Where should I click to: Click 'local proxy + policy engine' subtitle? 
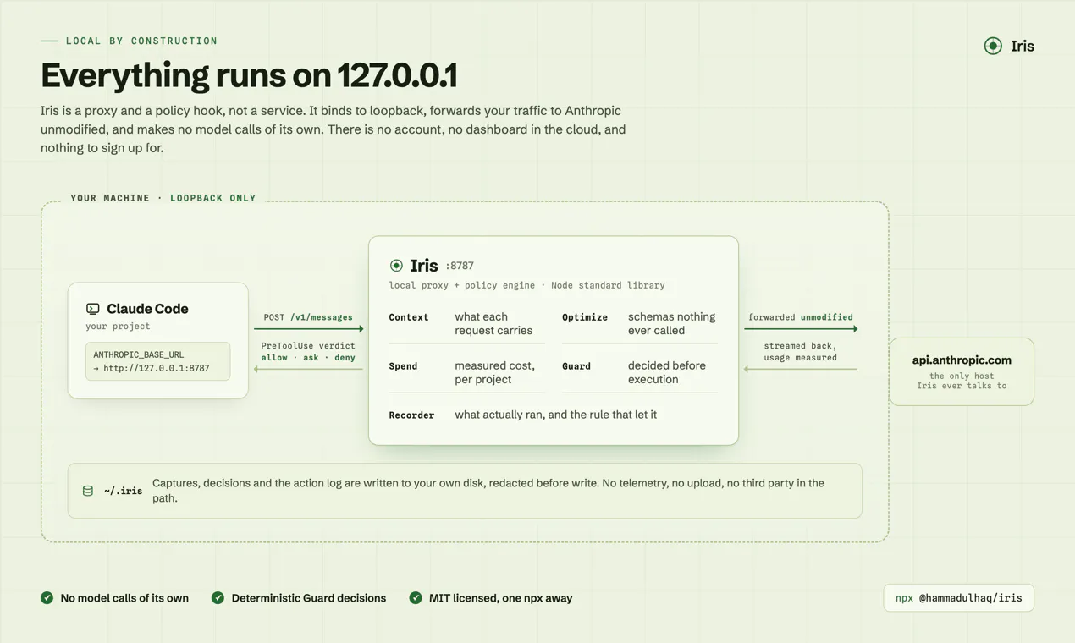click(x=463, y=285)
